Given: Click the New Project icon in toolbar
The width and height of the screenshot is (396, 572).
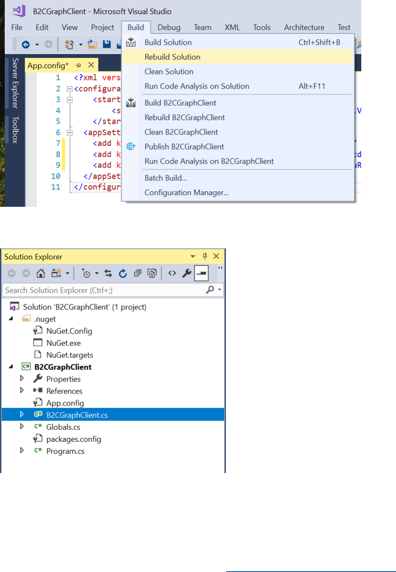Looking at the screenshot, I should [69, 44].
